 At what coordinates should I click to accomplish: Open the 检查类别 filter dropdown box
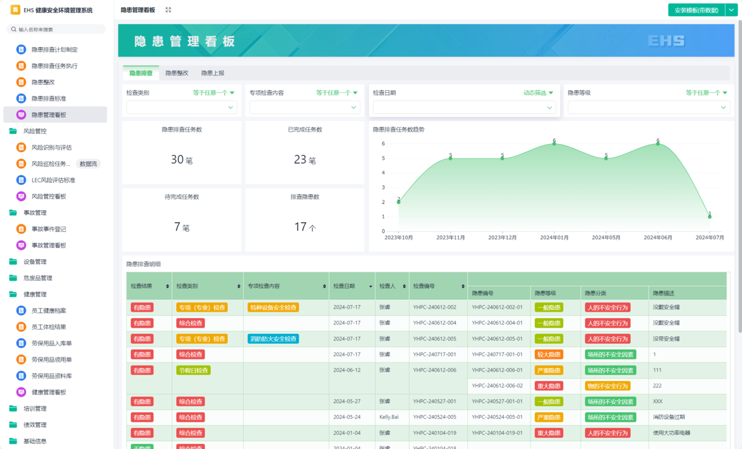pos(181,108)
